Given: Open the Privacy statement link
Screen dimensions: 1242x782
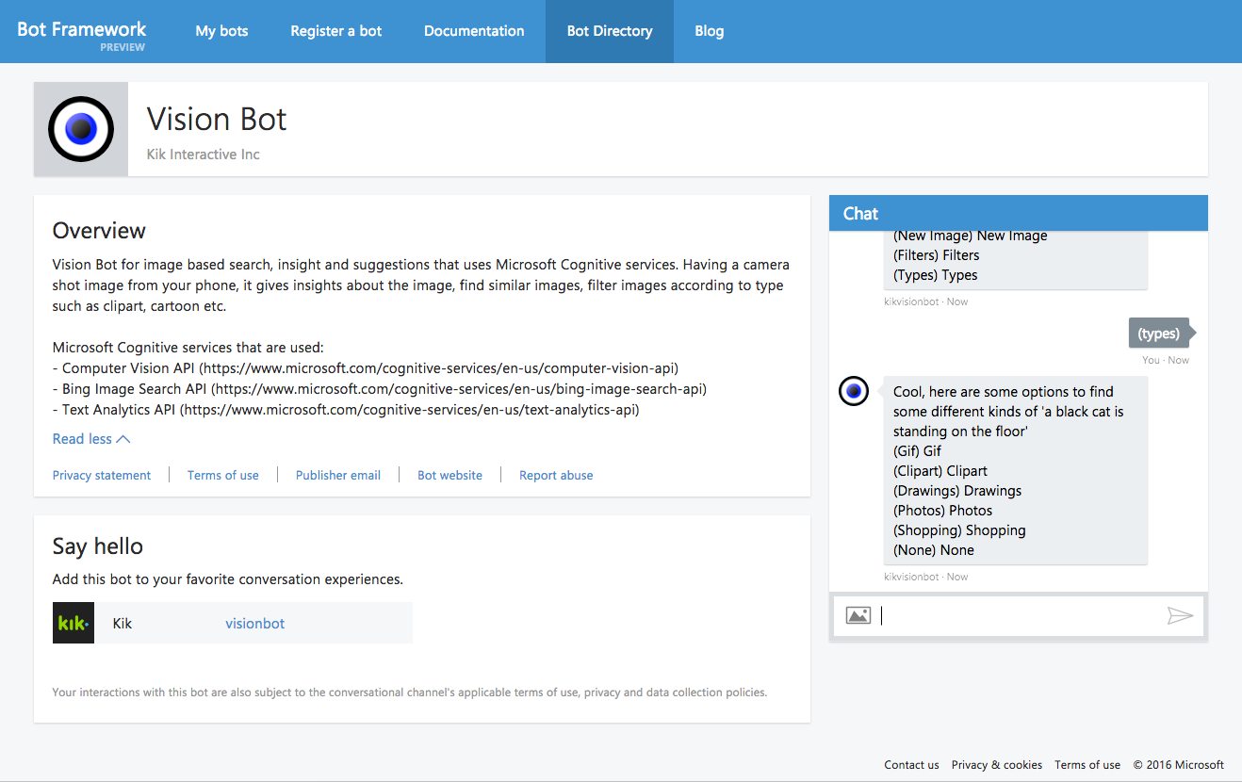Looking at the screenshot, I should tap(102, 476).
